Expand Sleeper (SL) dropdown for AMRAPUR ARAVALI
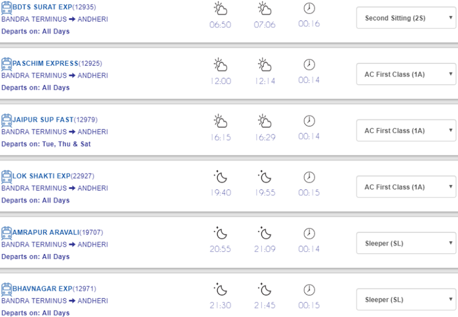Viewport: 458px width, 317px height. click(406, 243)
